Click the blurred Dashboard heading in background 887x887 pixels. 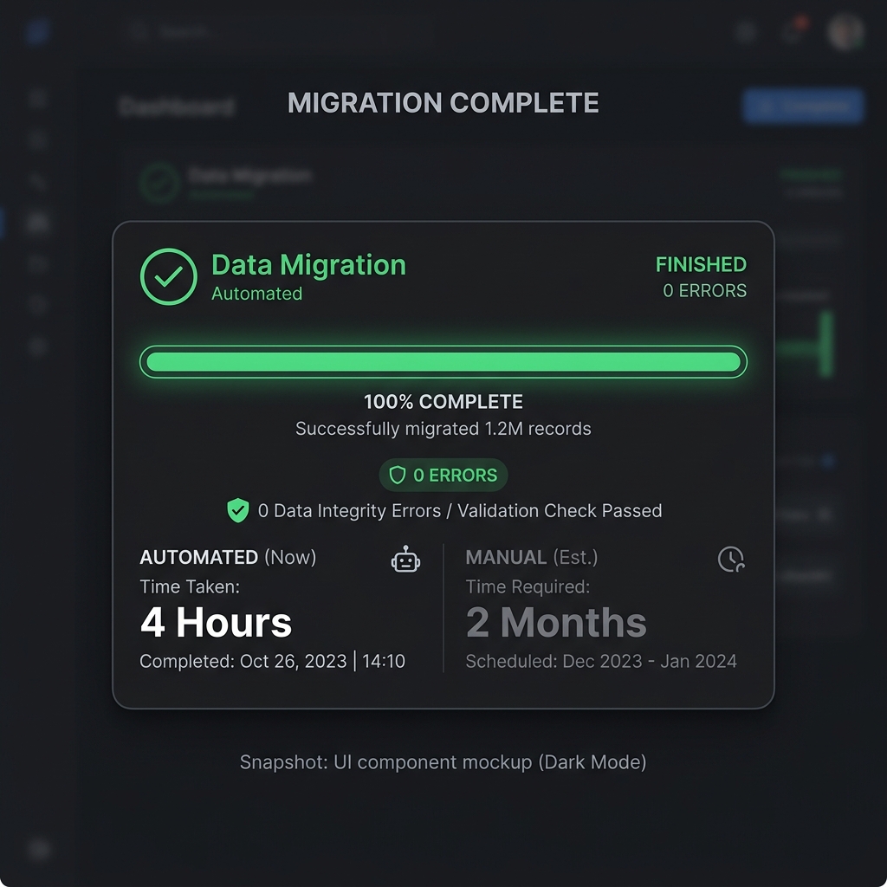pyautogui.click(x=177, y=107)
